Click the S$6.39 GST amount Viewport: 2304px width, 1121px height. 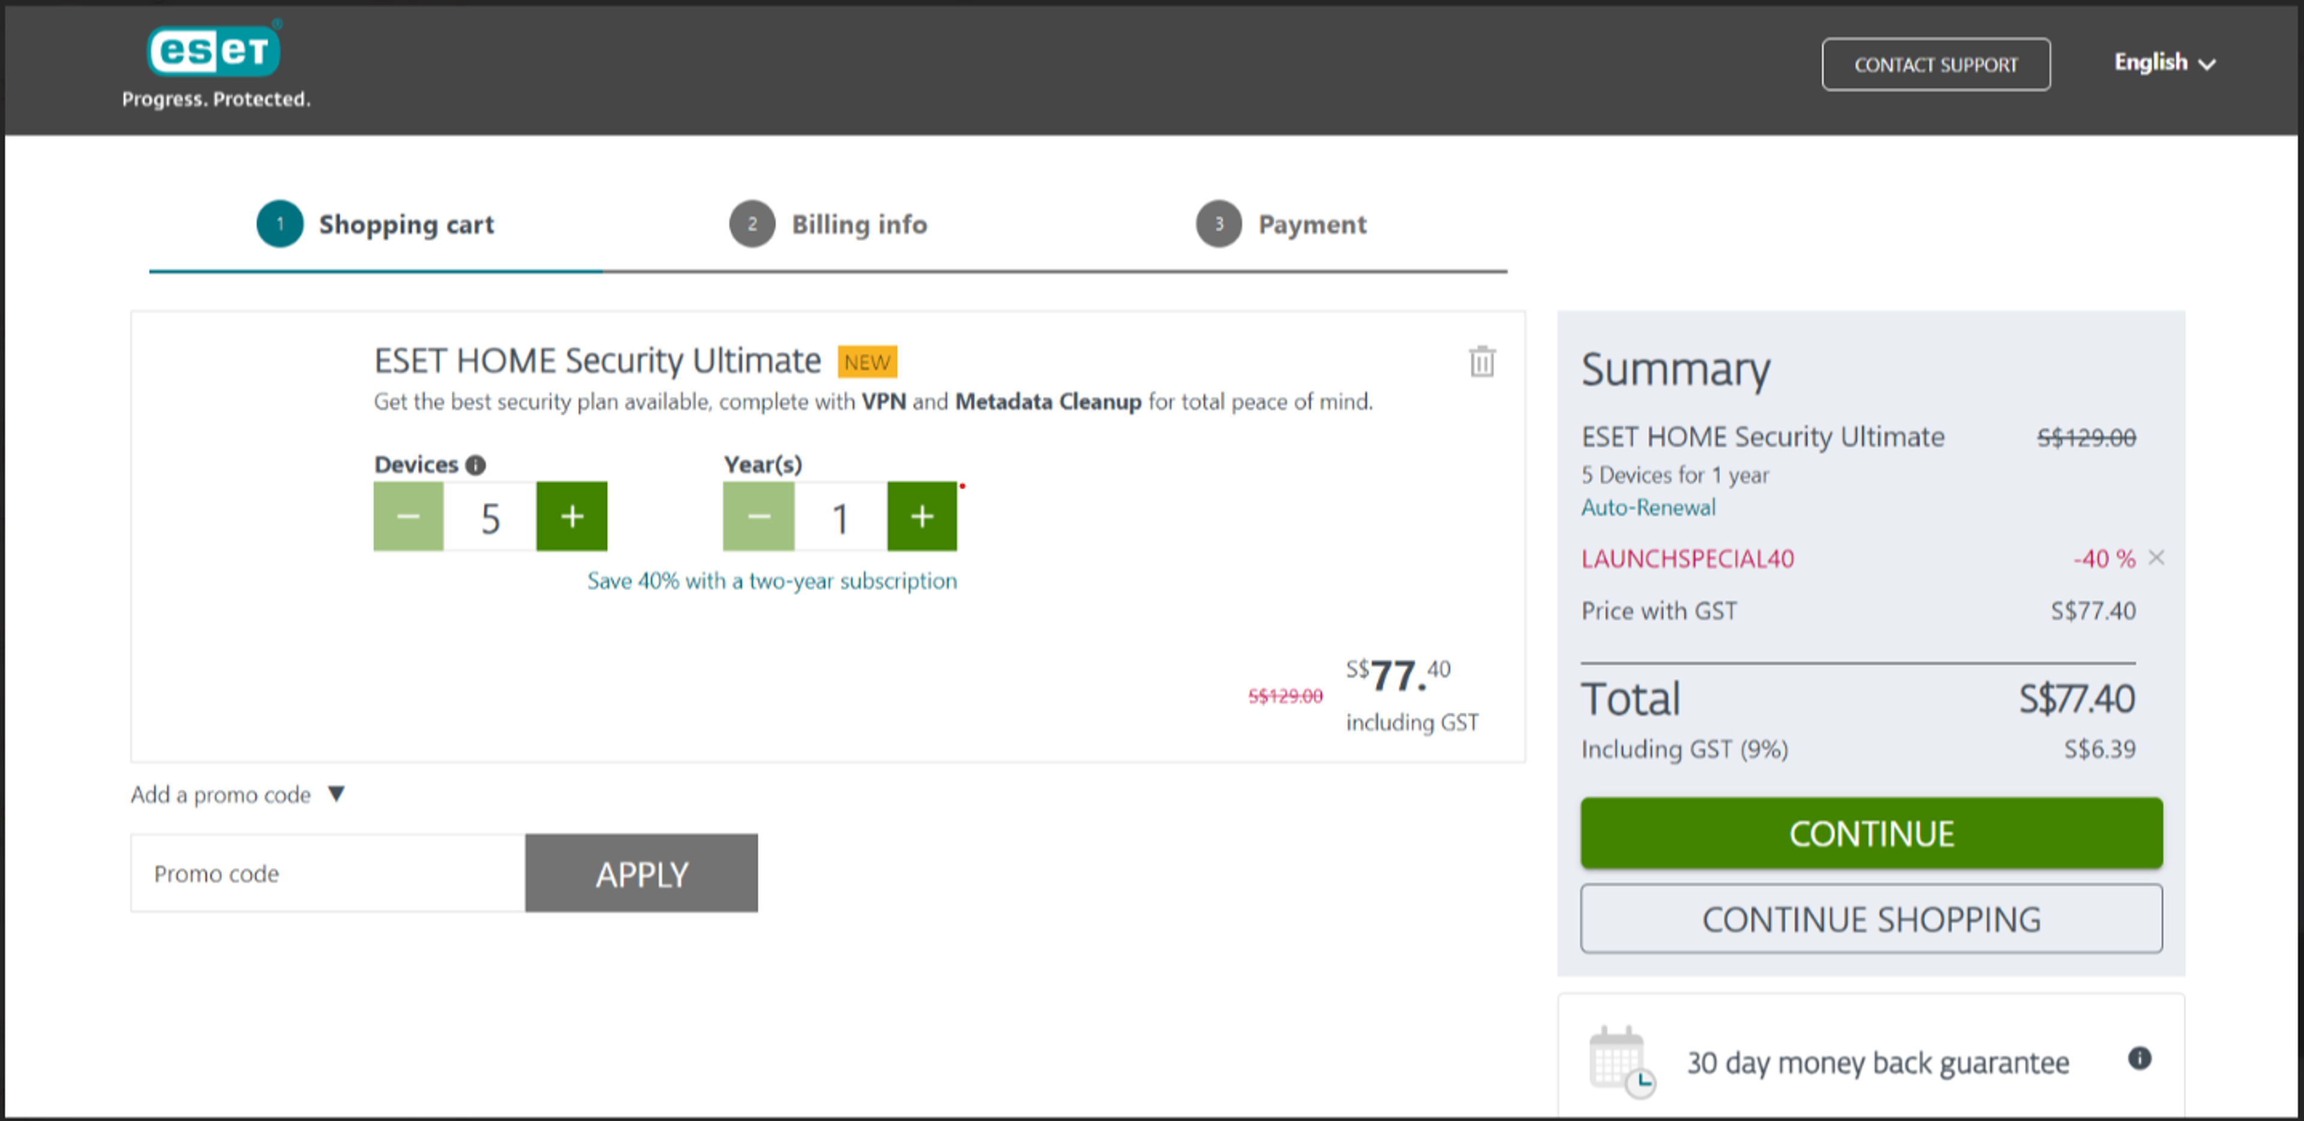click(2100, 749)
